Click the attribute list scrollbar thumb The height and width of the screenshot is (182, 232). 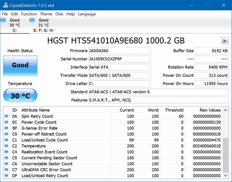(225, 155)
